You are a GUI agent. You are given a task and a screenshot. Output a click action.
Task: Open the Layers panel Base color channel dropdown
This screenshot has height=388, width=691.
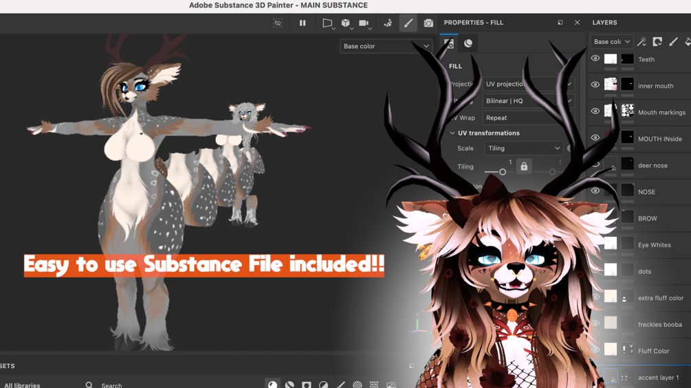(612, 42)
